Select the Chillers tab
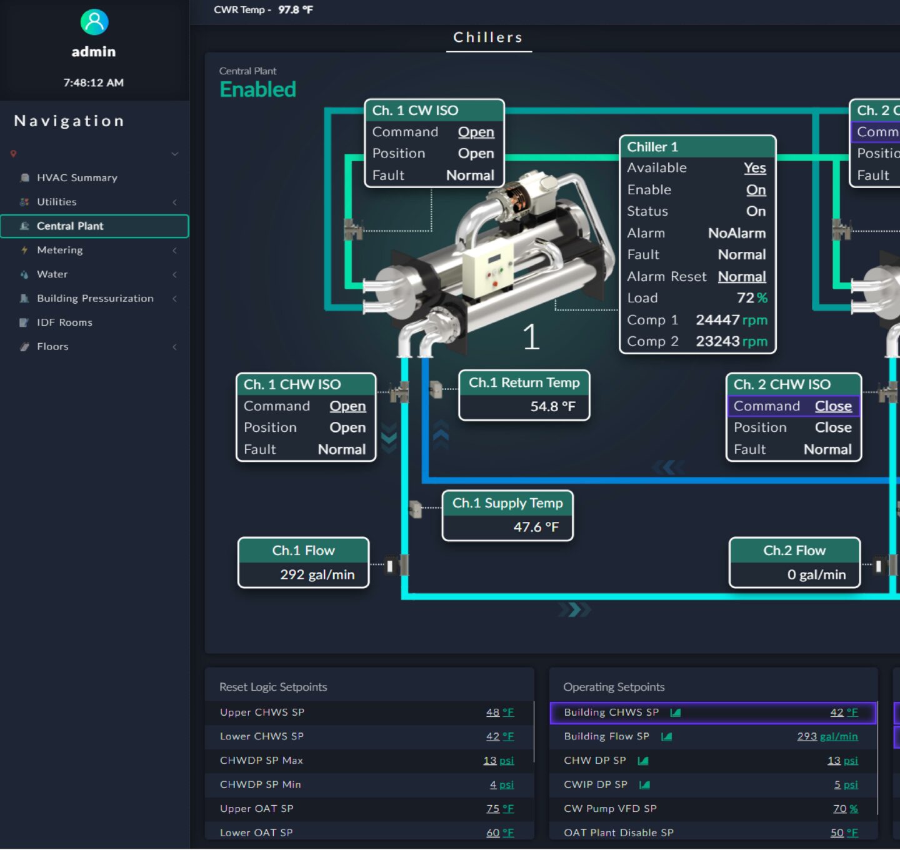The width and height of the screenshot is (900, 850). tap(489, 37)
